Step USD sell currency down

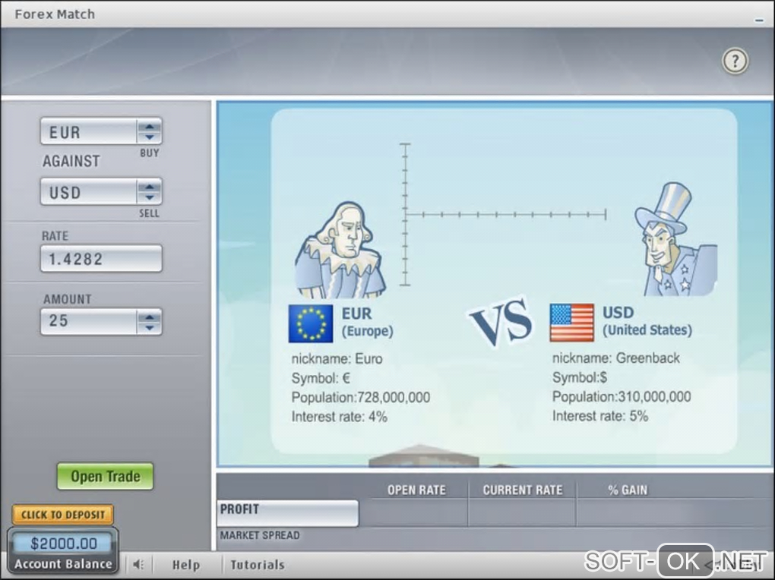(149, 197)
